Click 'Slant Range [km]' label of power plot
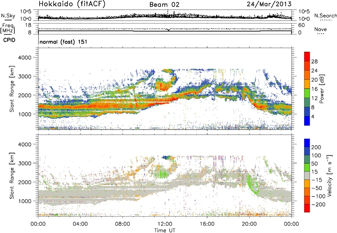 click(x=12, y=89)
